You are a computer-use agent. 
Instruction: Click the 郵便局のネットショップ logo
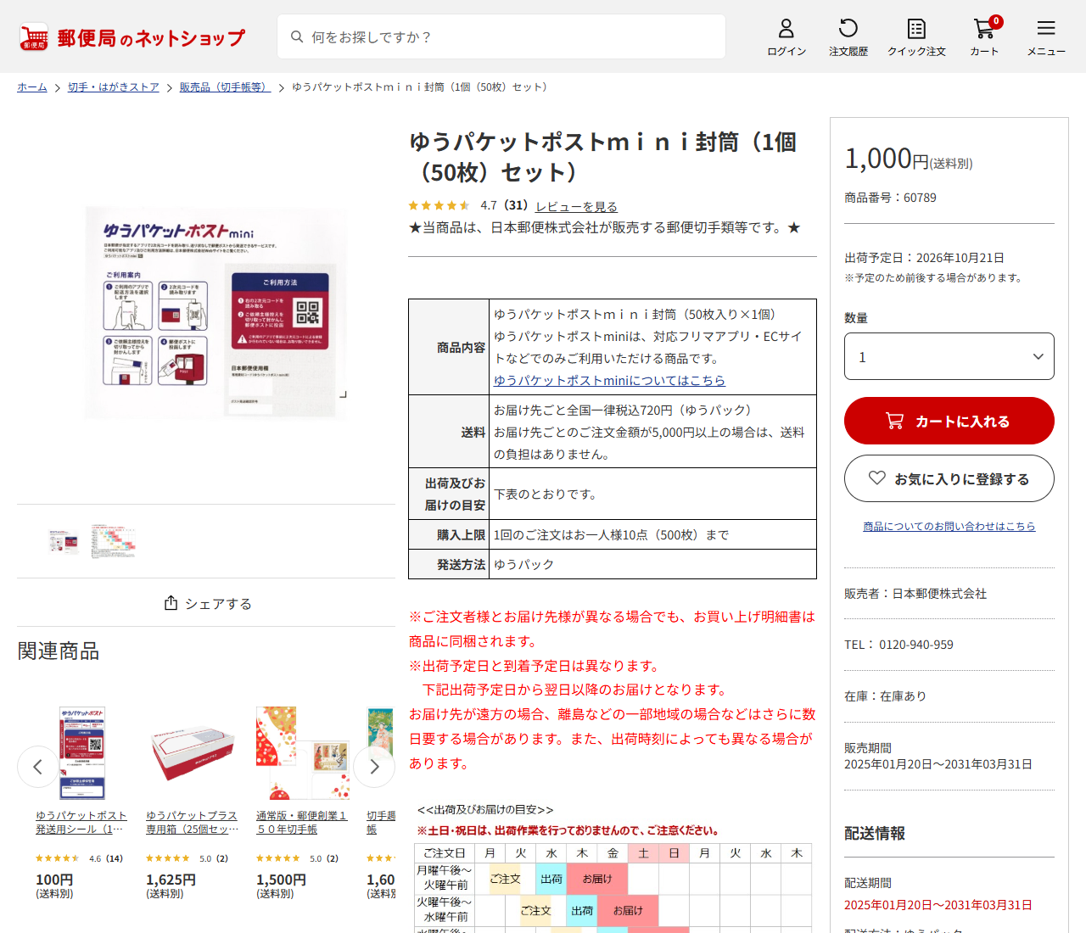pyautogui.click(x=132, y=37)
